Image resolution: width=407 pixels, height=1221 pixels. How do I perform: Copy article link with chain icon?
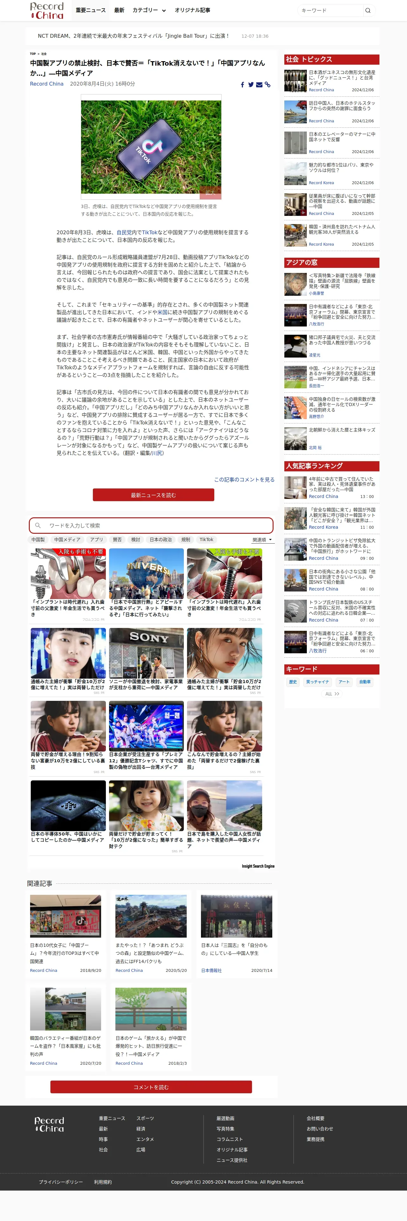click(x=268, y=84)
